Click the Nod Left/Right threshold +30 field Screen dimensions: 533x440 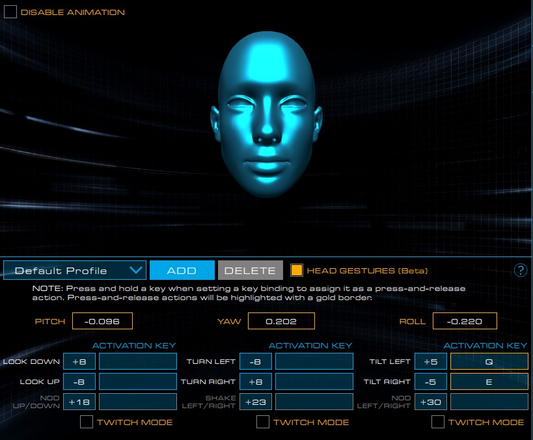[x=431, y=402]
